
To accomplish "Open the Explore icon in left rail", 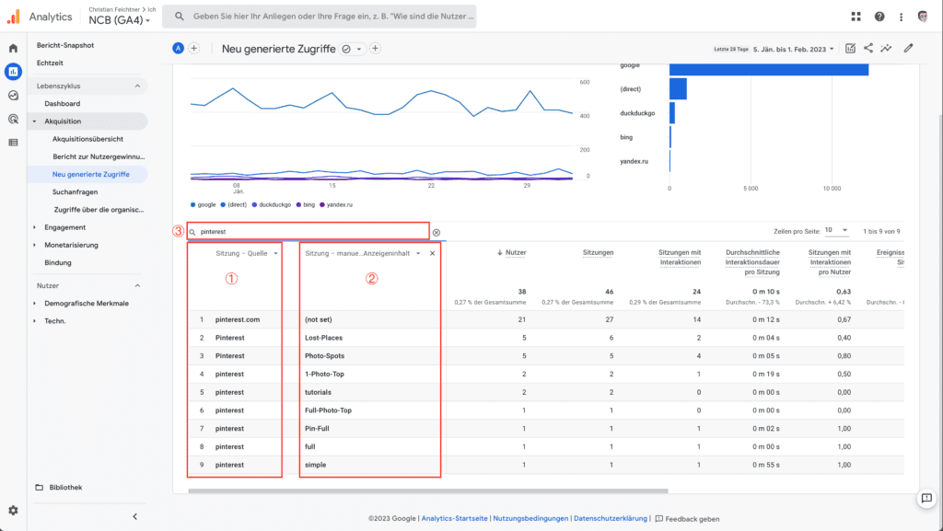I will point(13,95).
